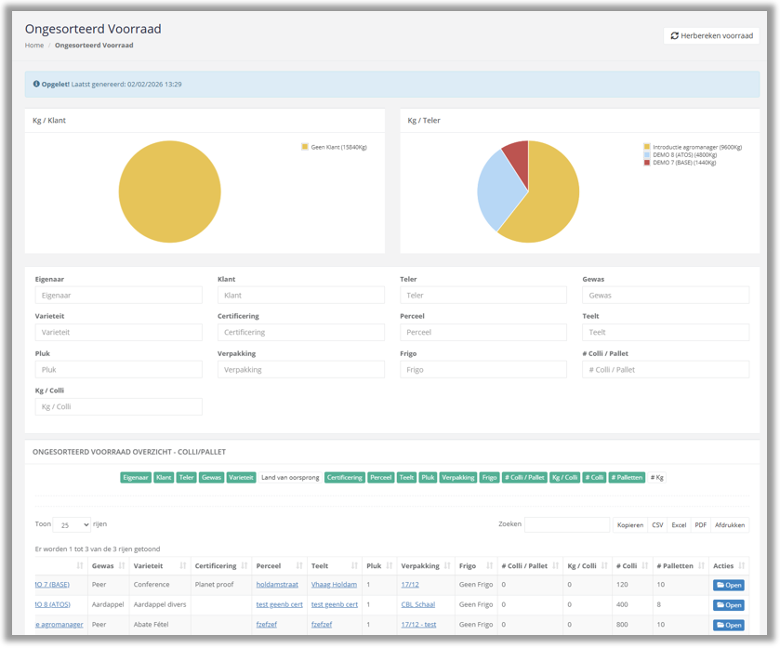Sort by Kg / Colli column icon
This screenshot has width=780, height=648.
[604, 566]
